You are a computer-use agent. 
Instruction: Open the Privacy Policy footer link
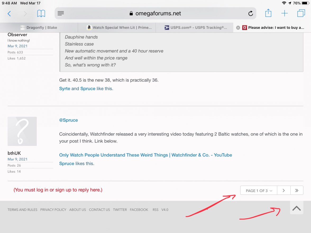tap(53, 210)
